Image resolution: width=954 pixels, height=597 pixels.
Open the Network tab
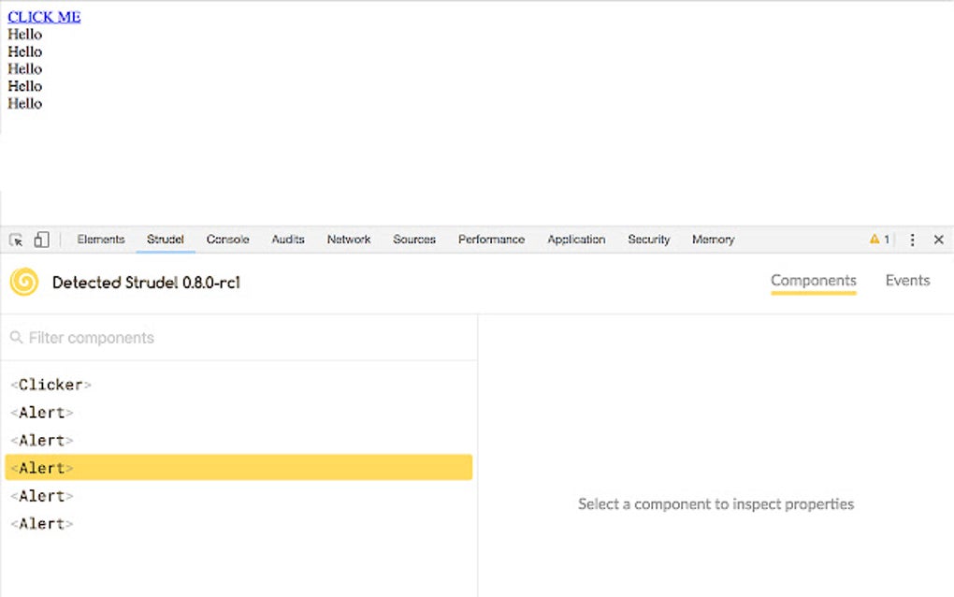(x=348, y=240)
